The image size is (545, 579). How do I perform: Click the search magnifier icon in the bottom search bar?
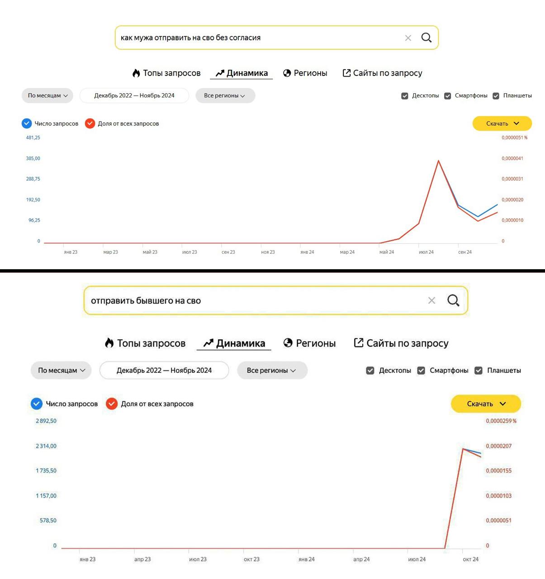[x=453, y=300]
